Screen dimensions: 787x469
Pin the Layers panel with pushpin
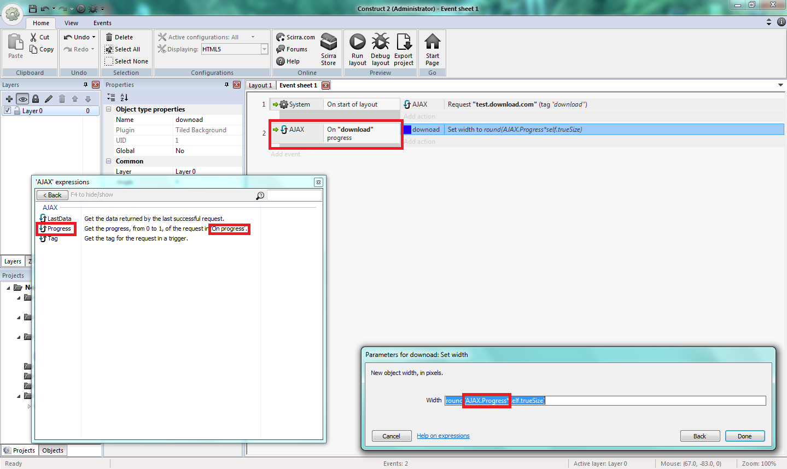(85, 85)
